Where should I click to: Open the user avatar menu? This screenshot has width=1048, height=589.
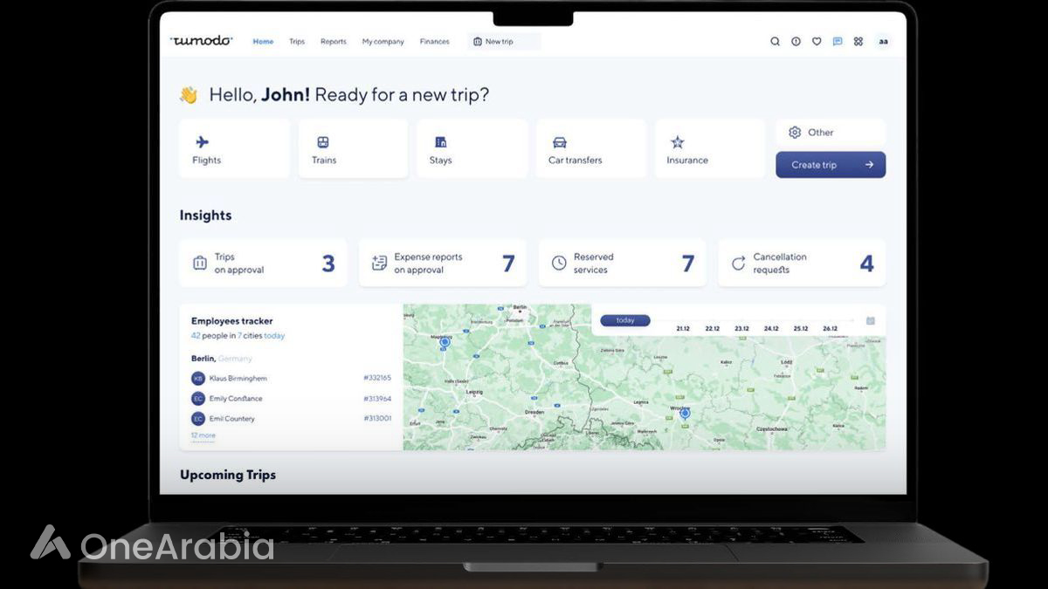coord(883,41)
